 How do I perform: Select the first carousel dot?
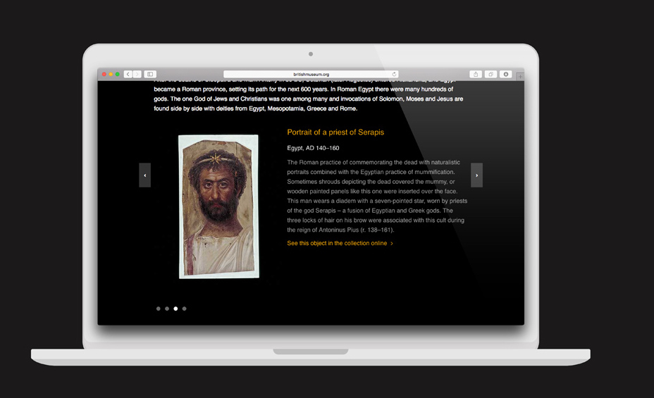pyautogui.click(x=158, y=309)
